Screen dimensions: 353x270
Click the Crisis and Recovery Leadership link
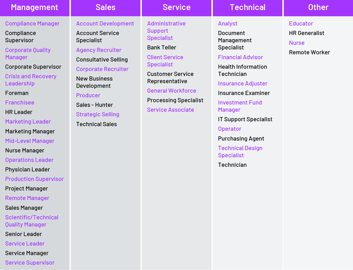[31, 80]
